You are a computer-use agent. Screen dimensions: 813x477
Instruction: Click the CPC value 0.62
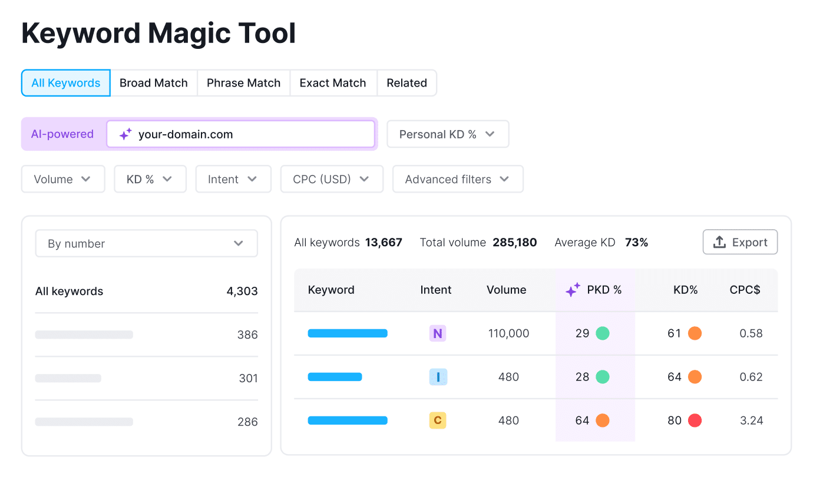pyautogui.click(x=751, y=377)
